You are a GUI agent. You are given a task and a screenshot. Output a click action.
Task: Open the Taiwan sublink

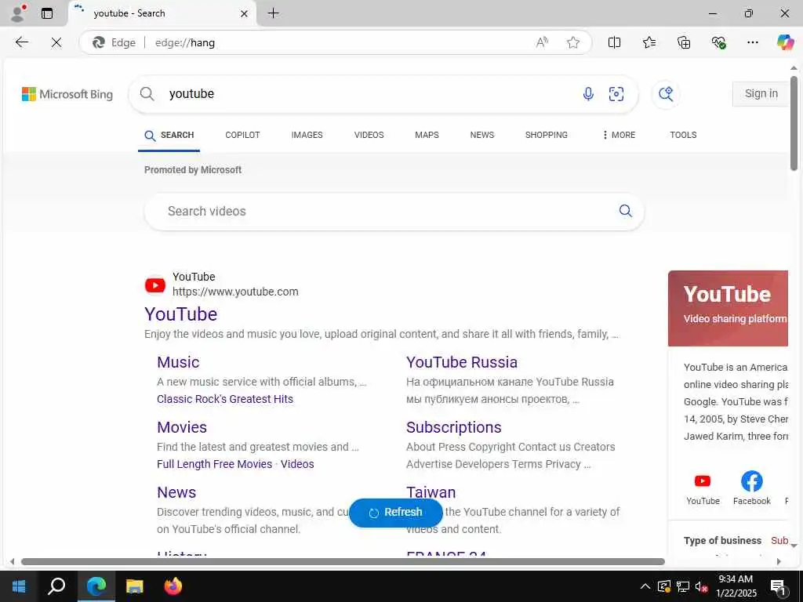click(x=431, y=492)
